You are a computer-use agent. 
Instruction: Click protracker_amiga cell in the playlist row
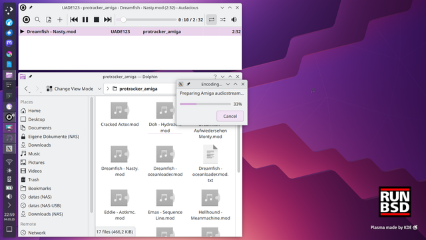pos(162,31)
